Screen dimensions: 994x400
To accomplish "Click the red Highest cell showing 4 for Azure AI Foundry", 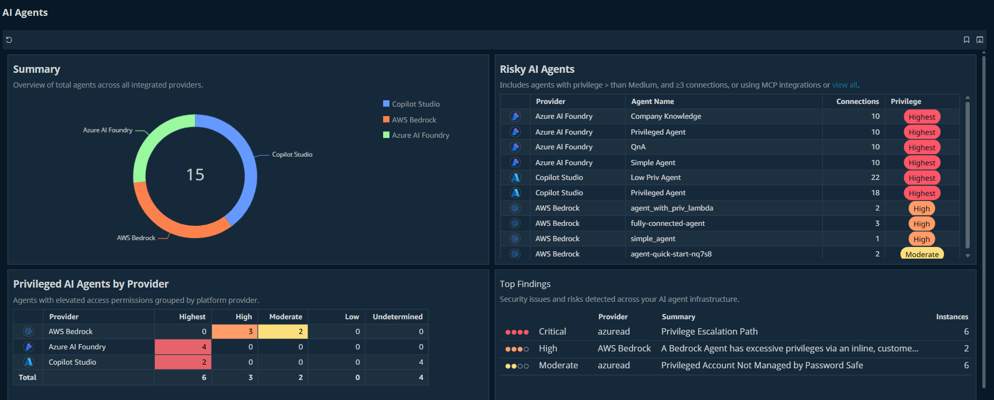I will click(183, 347).
